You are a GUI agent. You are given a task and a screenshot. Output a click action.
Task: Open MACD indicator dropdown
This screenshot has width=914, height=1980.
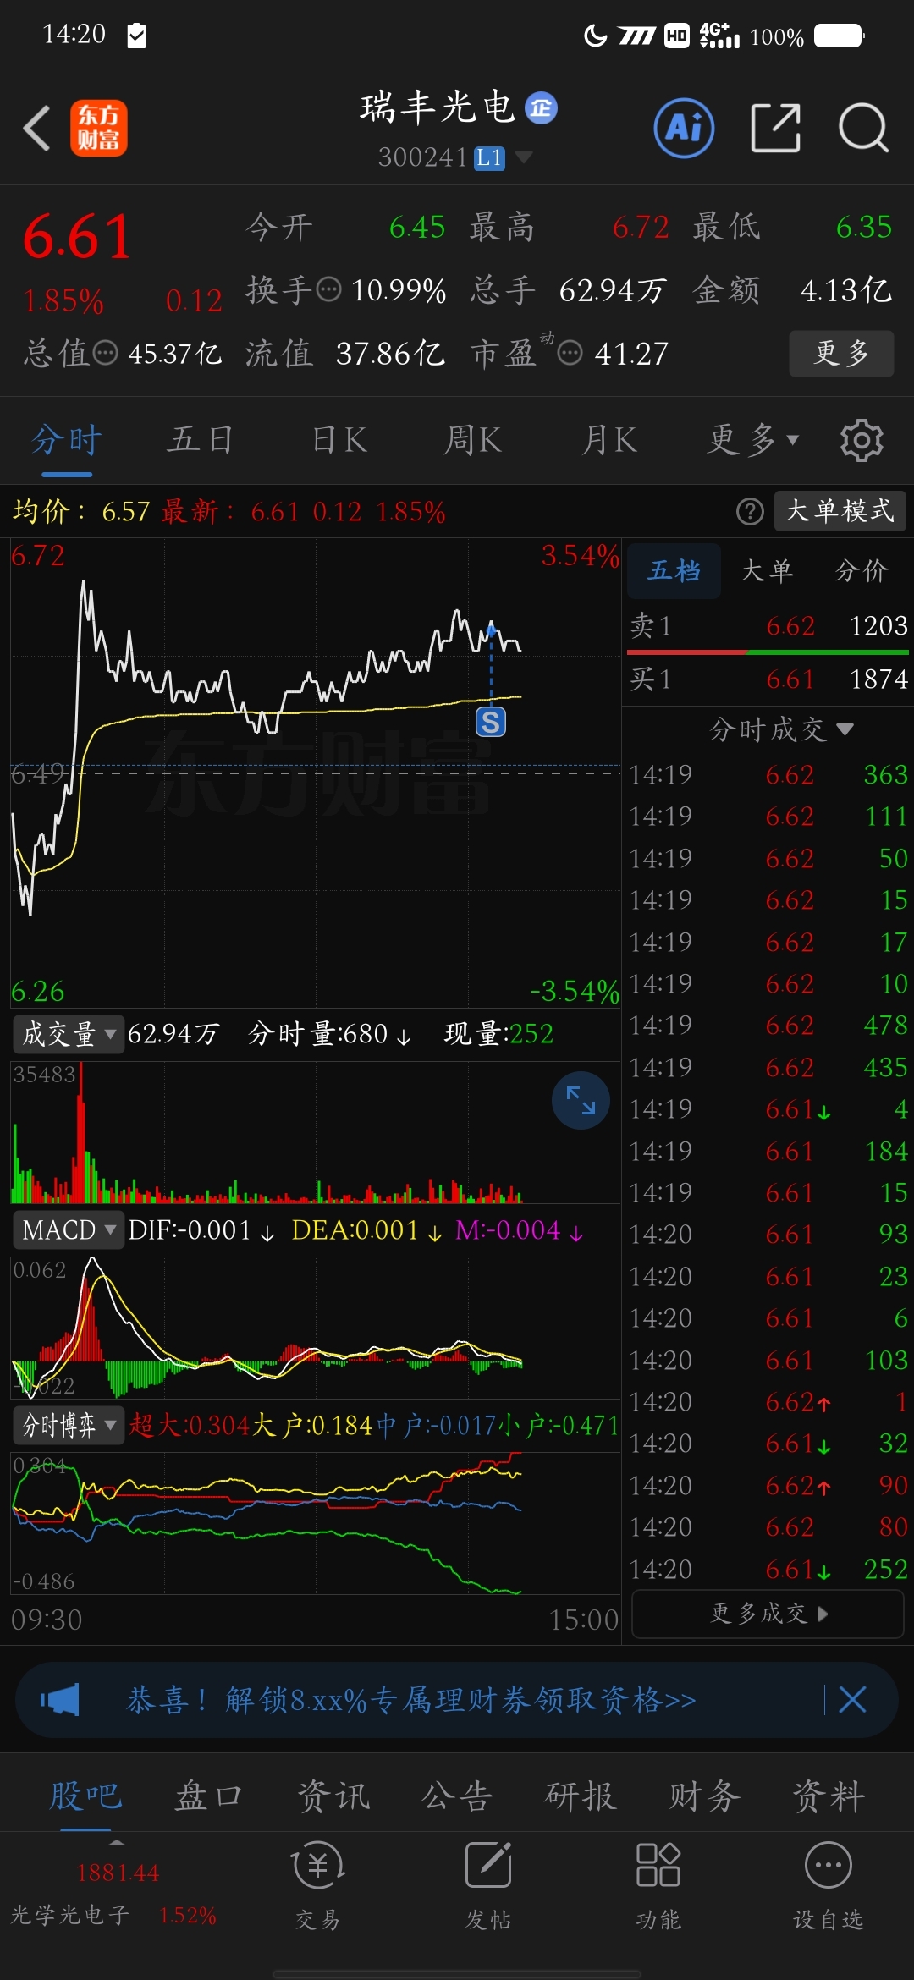tap(69, 1229)
